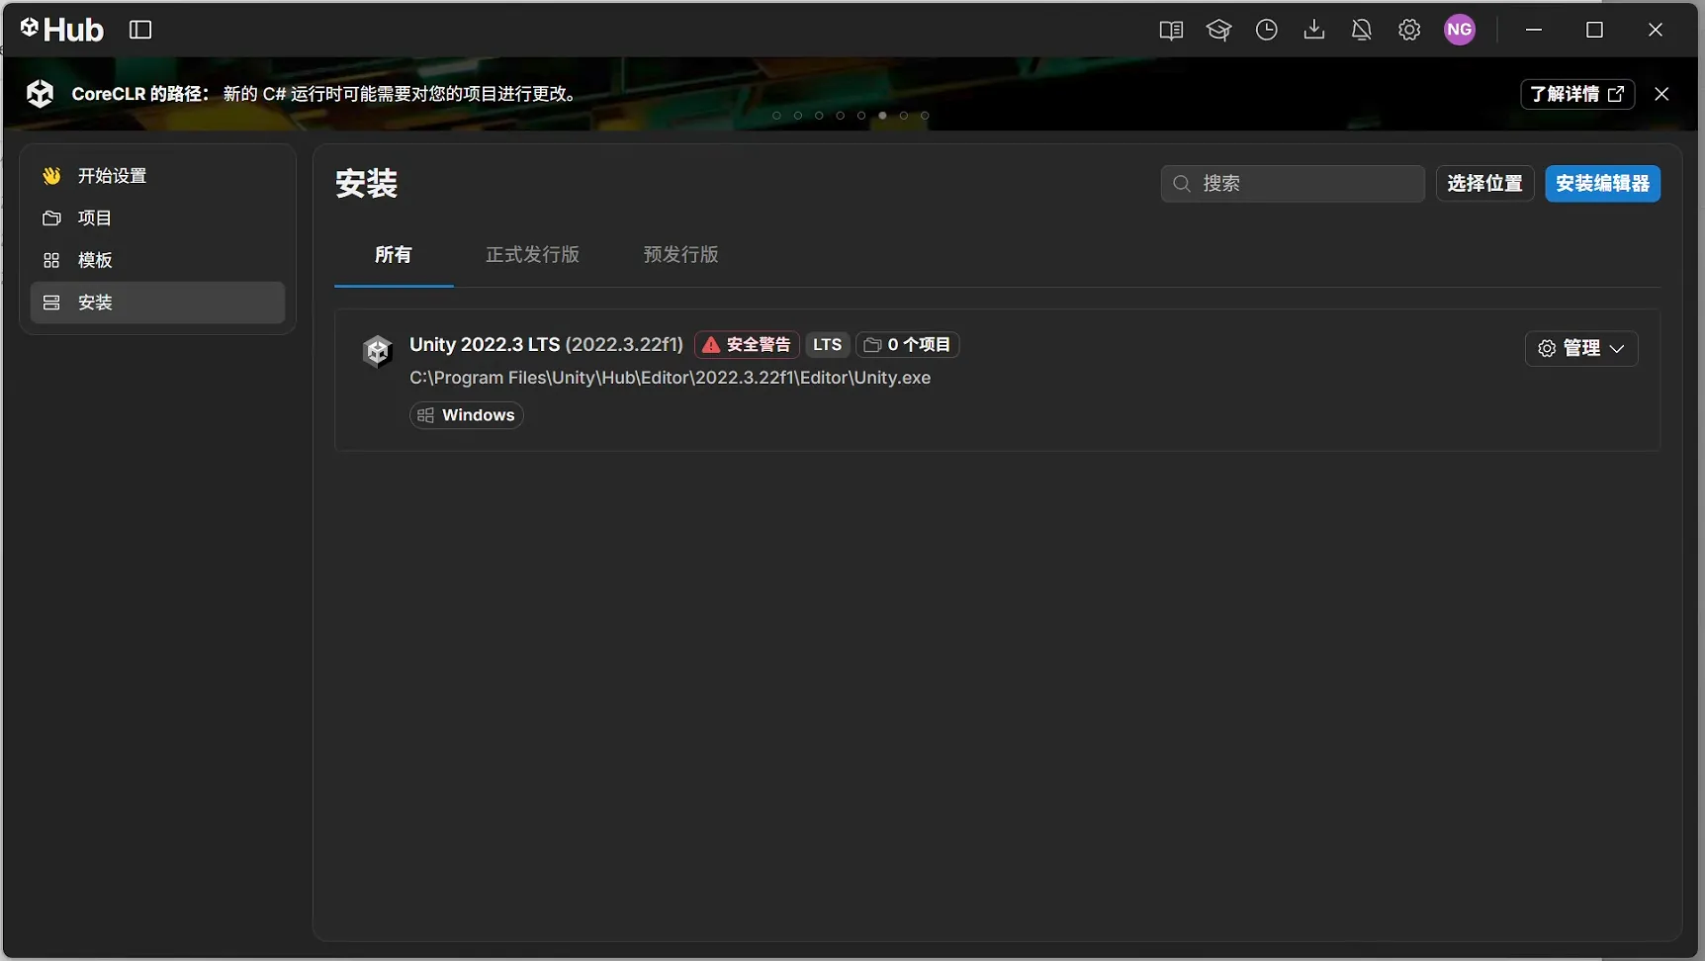Open the downloads icon

click(x=1313, y=30)
